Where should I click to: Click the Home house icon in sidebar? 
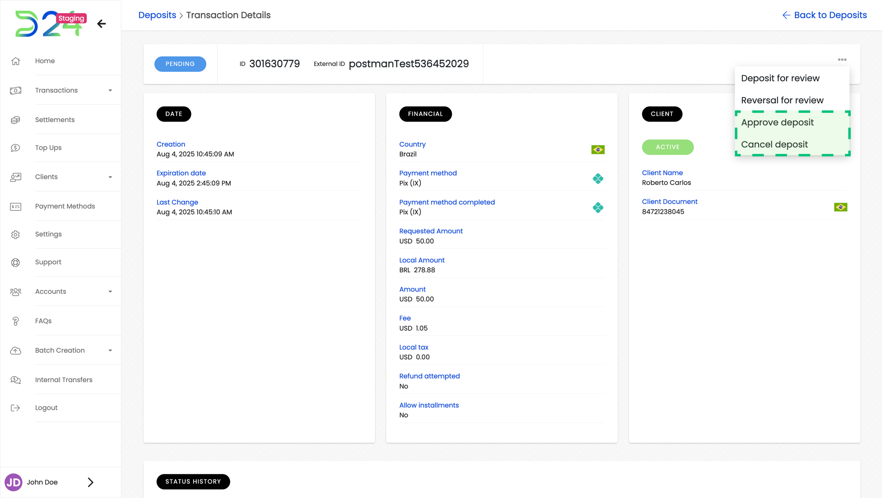pyautogui.click(x=15, y=61)
